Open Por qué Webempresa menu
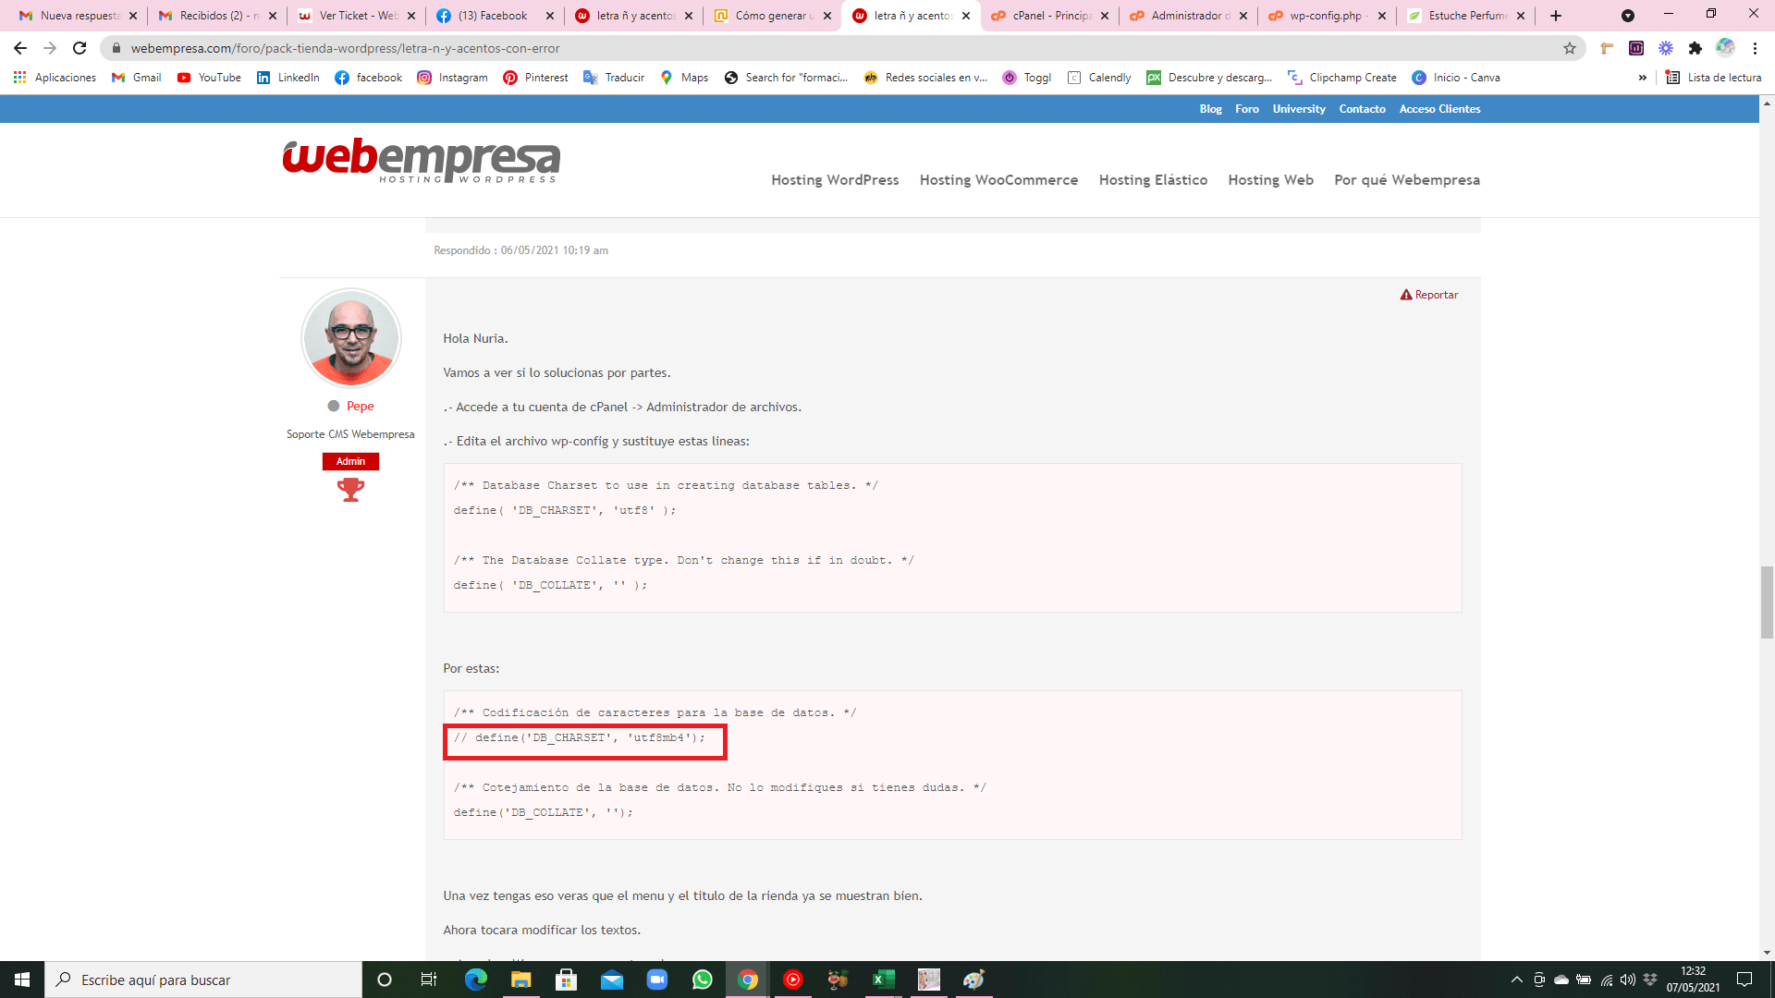1775x998 pixels. 1406,180
